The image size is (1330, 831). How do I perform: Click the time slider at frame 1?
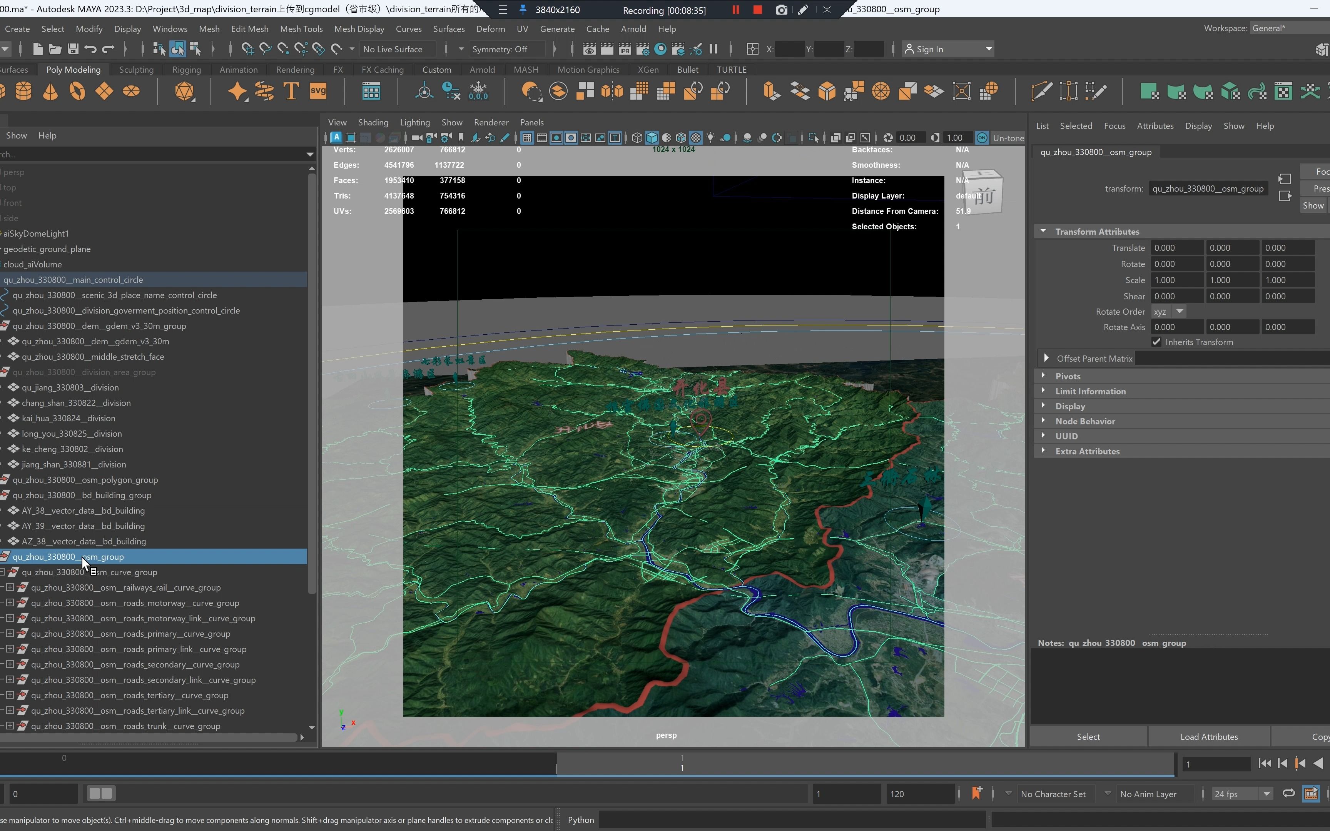coord(682,763)
